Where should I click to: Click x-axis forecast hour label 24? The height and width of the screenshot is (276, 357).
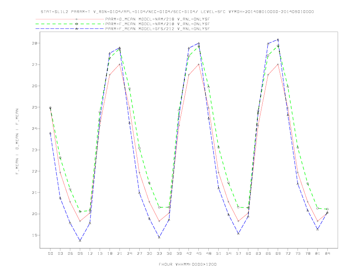tap(129, 253)
